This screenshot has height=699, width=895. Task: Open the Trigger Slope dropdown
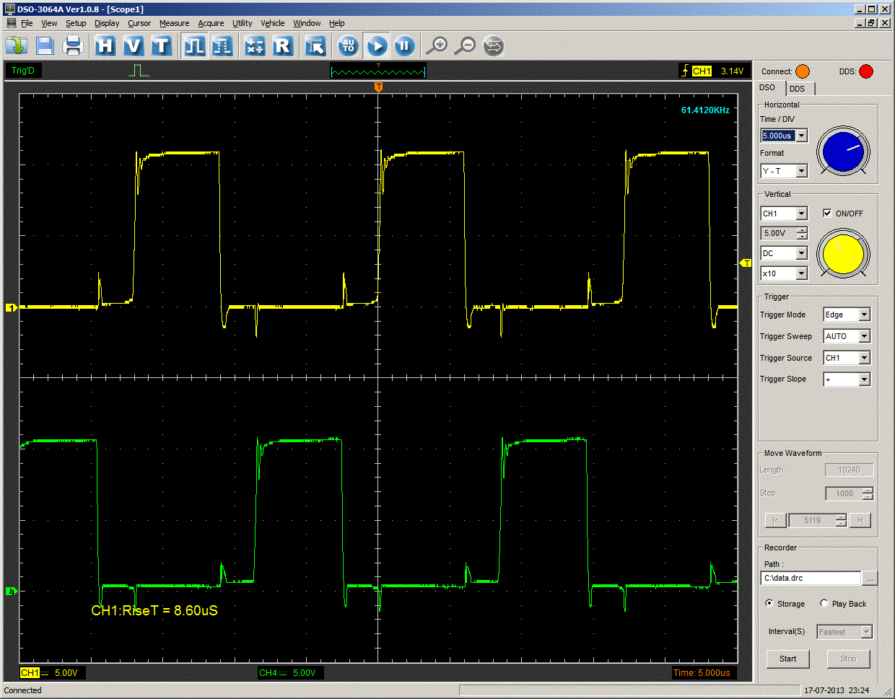865,379
